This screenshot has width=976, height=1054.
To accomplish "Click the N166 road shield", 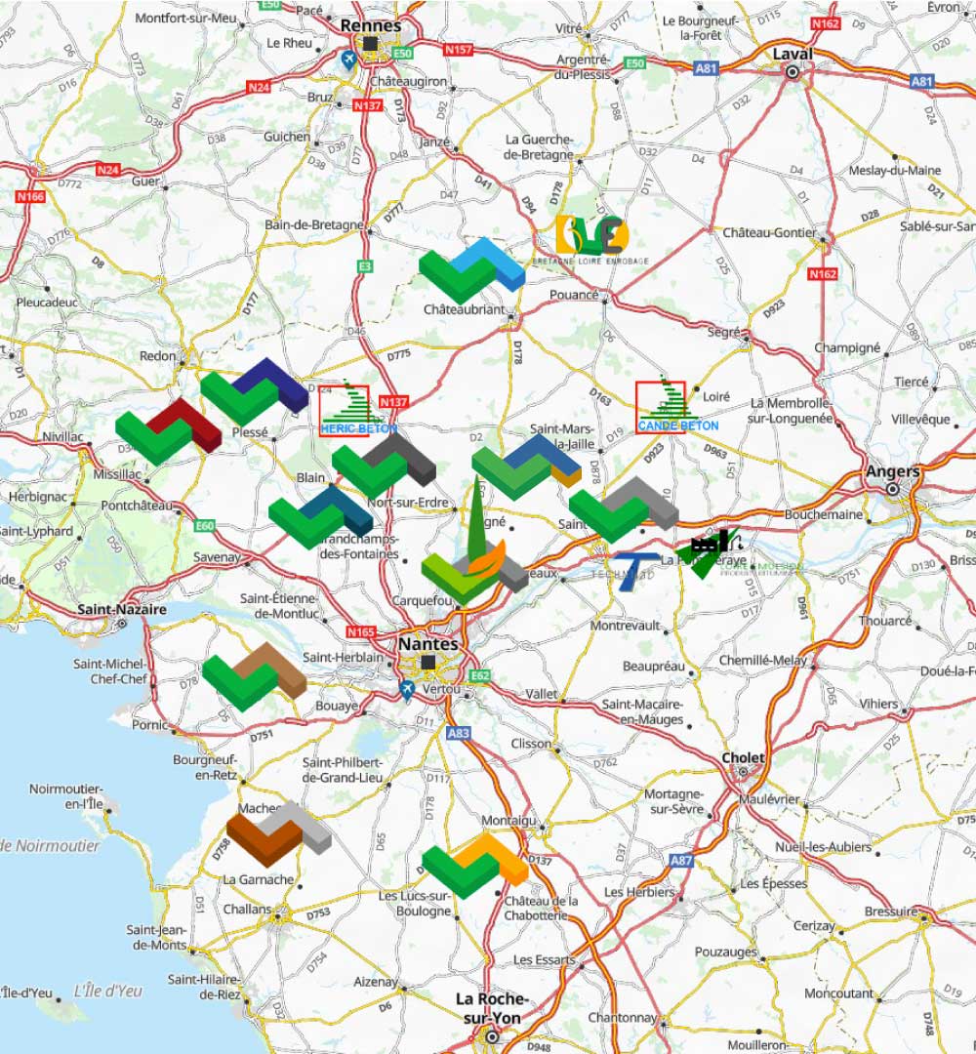I will [30, 196].
